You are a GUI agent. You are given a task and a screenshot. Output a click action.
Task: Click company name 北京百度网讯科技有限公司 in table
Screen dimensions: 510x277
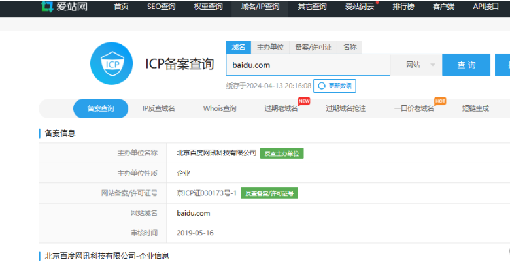coord(216,153)
